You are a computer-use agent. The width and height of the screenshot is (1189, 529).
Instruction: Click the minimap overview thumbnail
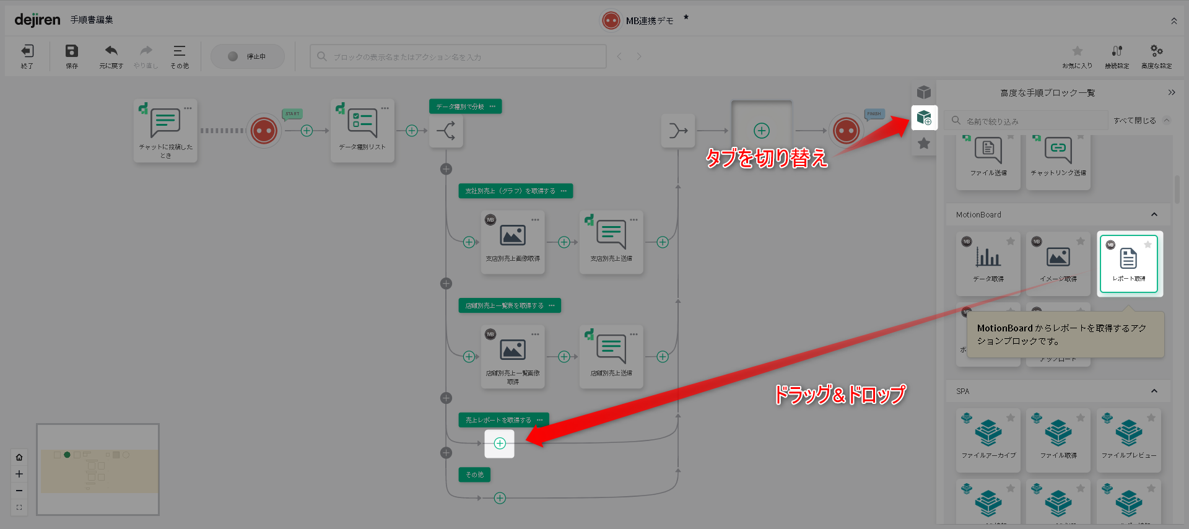pyautogui.click(x=98, y=470)
